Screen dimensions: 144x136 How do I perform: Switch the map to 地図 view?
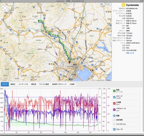coord(101,4)
